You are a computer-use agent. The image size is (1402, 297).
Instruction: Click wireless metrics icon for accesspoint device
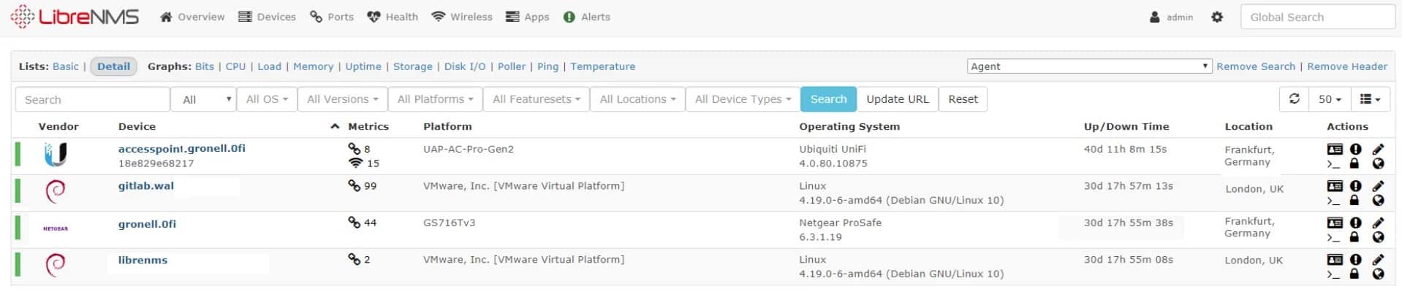(355, 163)
